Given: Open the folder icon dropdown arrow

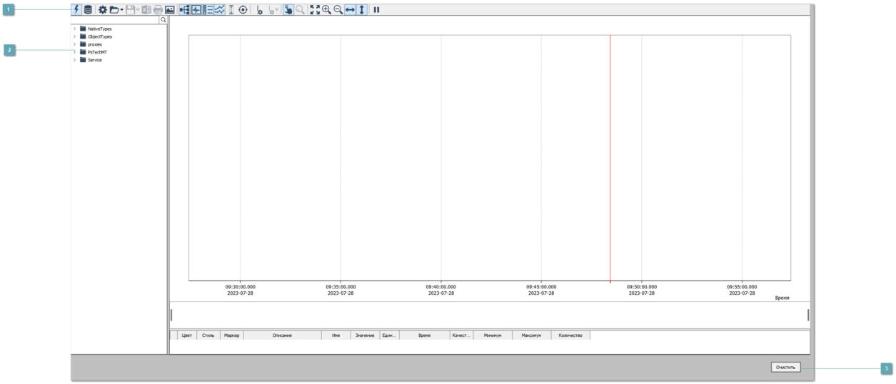Looking at the screenshot, I should click(x=123, y=10).
